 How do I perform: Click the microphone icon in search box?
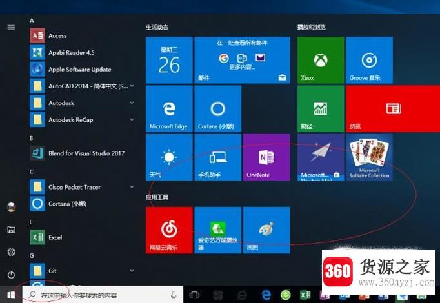[174, 295]
